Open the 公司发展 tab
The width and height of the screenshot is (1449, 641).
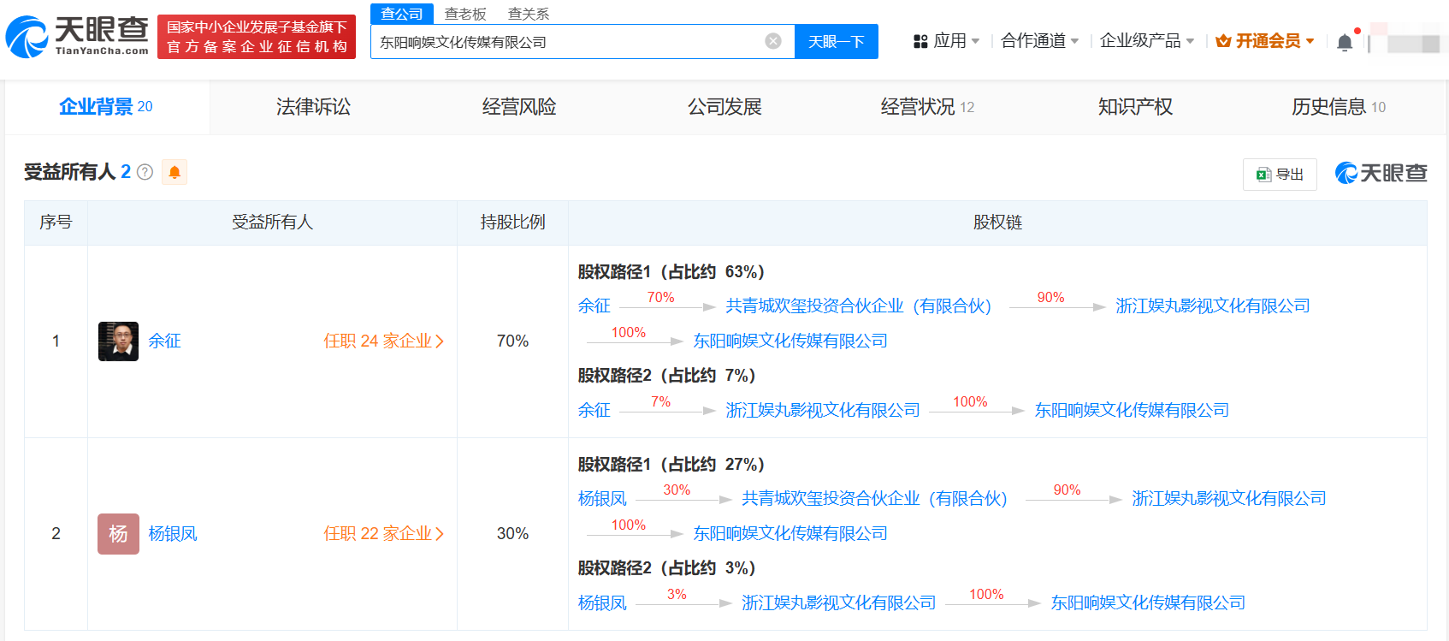tap(724, 107)
